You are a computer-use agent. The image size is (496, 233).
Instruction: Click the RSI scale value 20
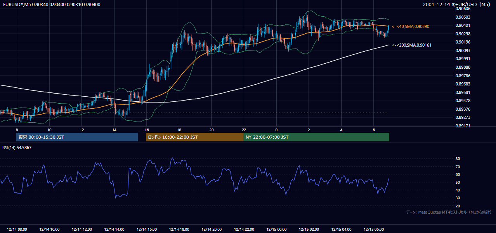click(458, 206)
